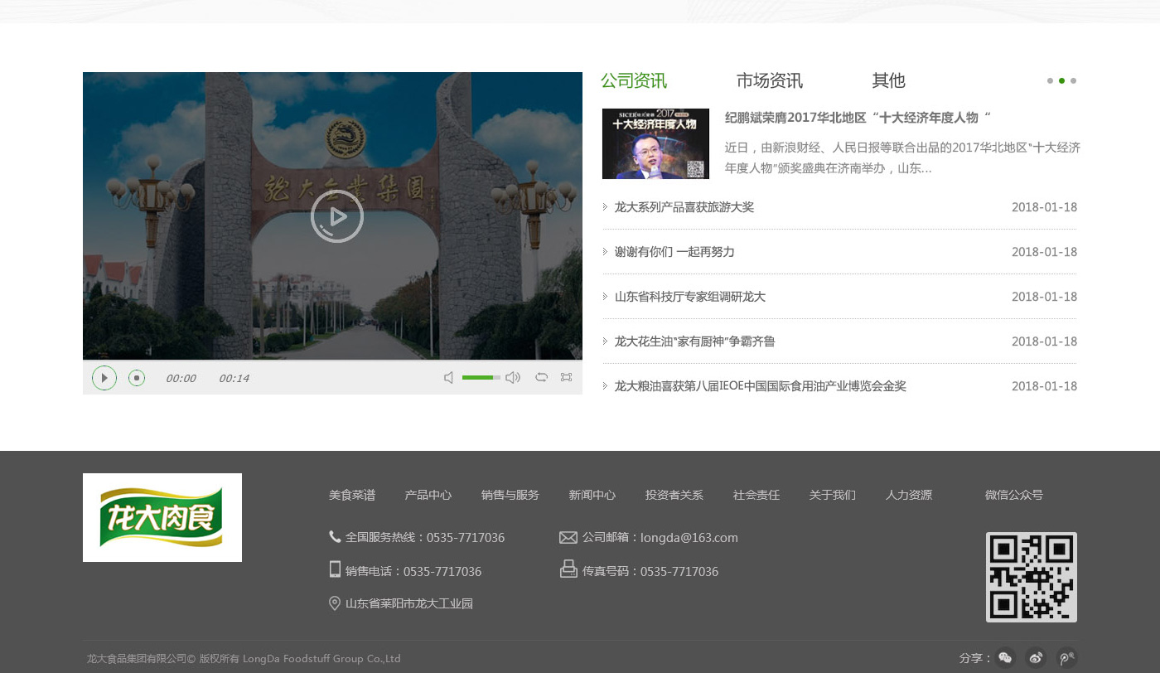Open the 其他 news tab
The image size is (1160, 673).
pyautogui.click(x=888, y=81)
